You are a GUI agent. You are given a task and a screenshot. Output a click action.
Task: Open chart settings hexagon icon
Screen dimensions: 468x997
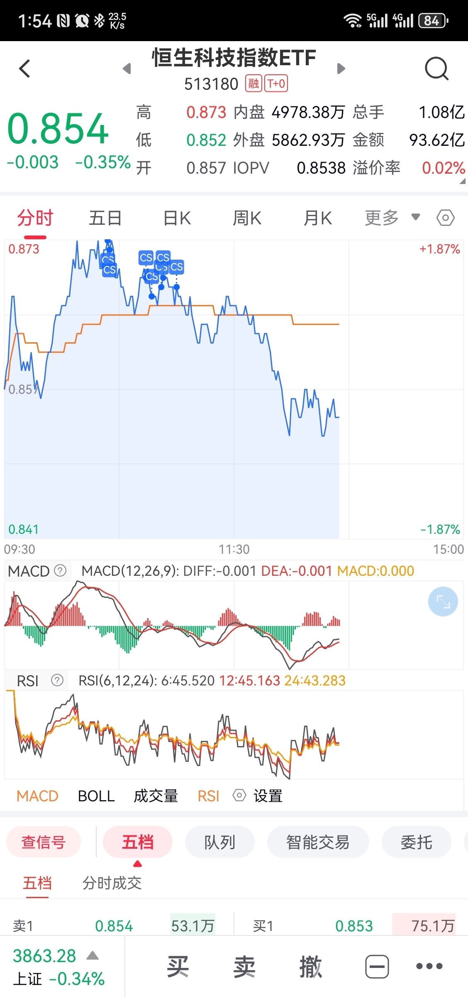[x=445, y=218]
